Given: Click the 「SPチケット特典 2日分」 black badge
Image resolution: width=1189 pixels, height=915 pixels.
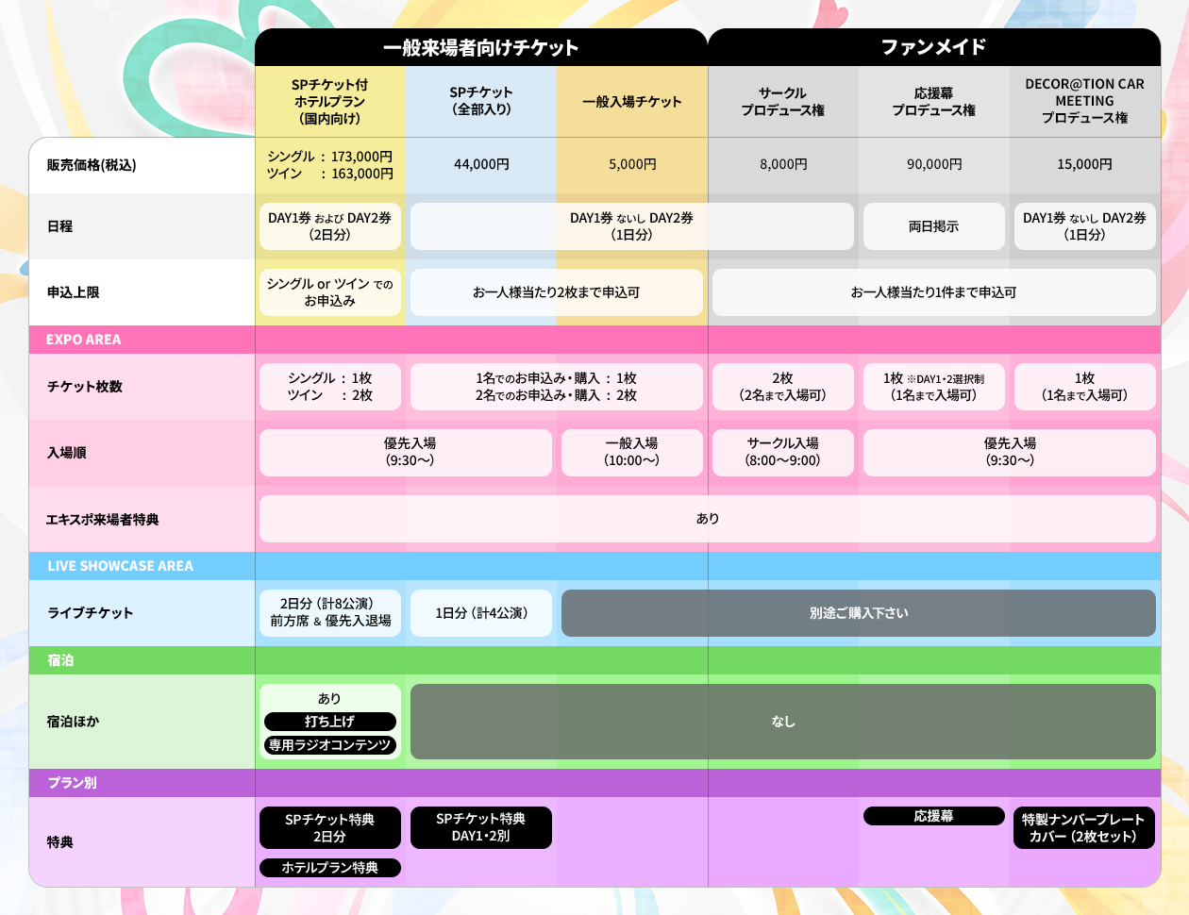Looking at the screenshot, I should pyautogui.click(x=329, y=827).
